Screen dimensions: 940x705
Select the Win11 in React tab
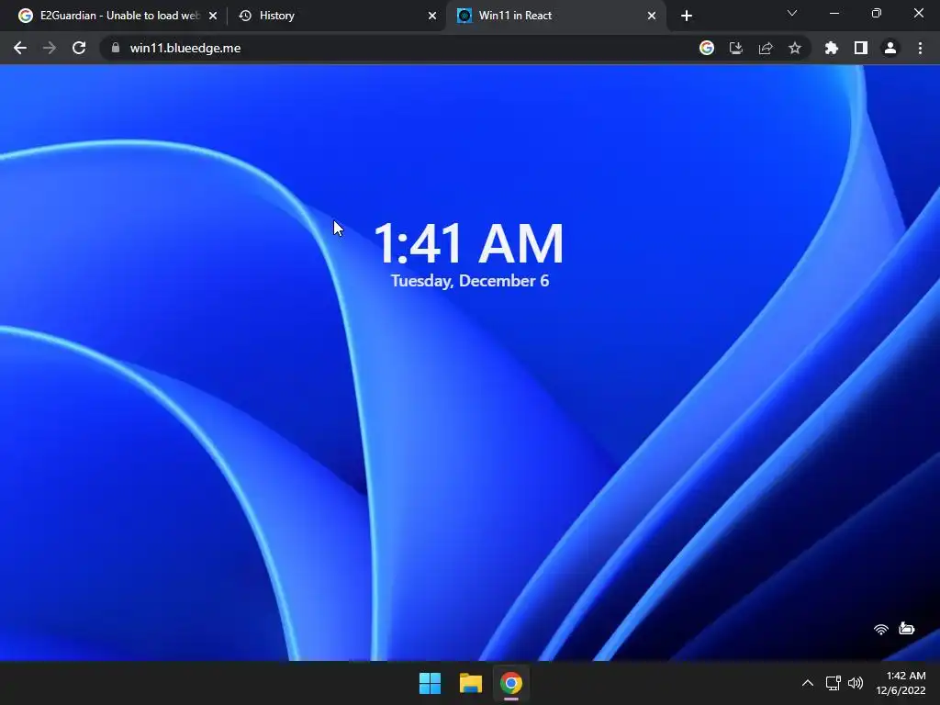click(x=555, y=16)
